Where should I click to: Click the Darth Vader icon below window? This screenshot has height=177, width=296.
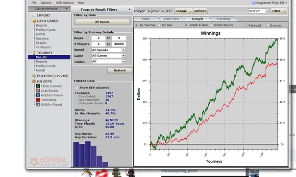[x=131, y=173]
